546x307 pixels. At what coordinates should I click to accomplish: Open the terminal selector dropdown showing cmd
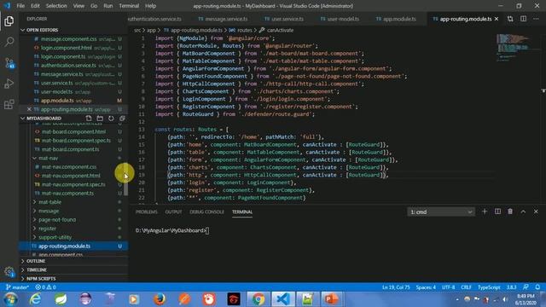coord(441,212)
